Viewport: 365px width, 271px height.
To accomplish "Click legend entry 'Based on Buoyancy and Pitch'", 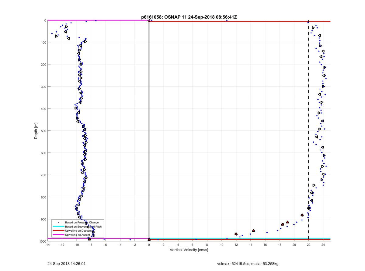I will coord(83,226).
